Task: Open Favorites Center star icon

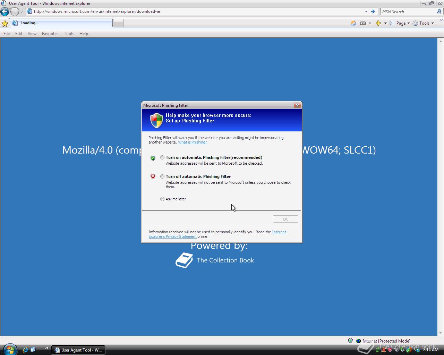Action: 5,23
